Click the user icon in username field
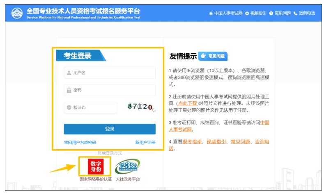The image size is (324, 193). click(x=69, y=73)
